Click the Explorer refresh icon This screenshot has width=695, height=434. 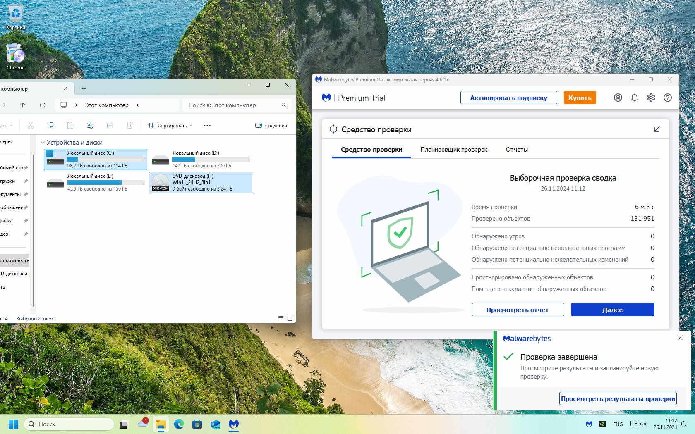(43, 105)
